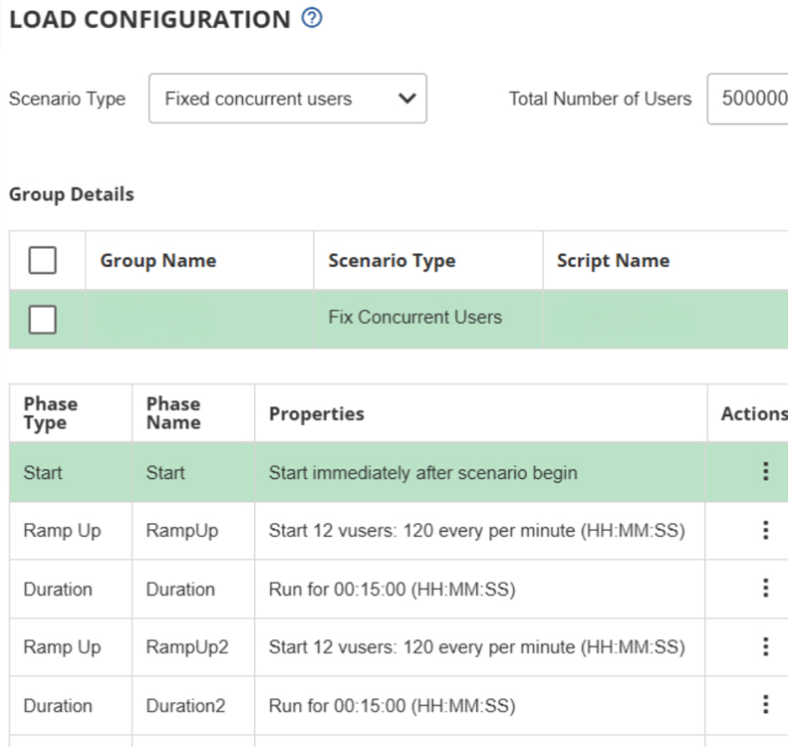Click the Ramp Up phase type in RampUp2 row
788x747 pixels.
(63, 647)
